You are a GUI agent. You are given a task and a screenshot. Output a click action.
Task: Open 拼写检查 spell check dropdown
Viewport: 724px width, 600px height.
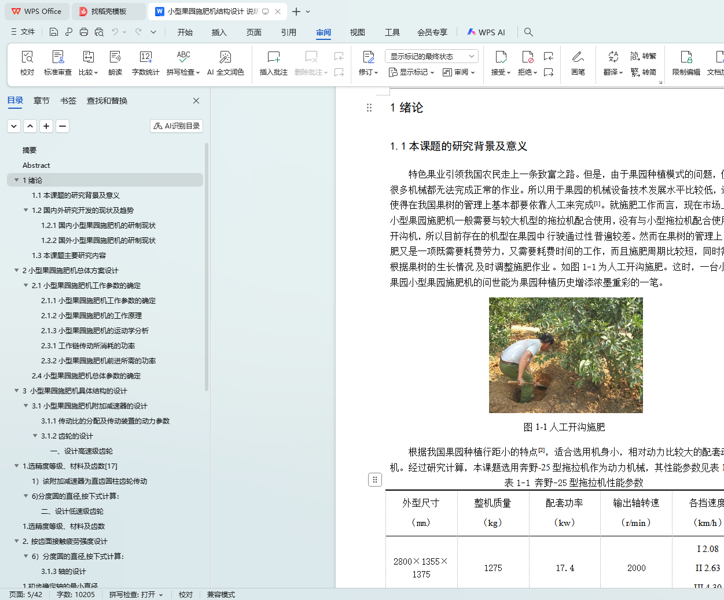click(x=183, y=72)
